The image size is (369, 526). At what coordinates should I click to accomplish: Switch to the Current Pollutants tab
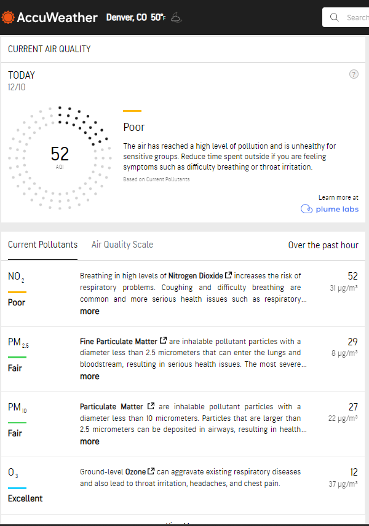42,245
